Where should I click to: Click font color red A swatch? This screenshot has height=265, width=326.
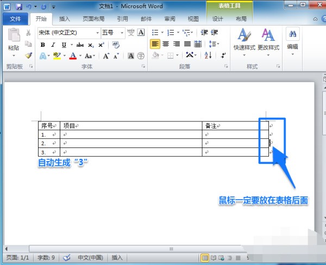point(73,56)
